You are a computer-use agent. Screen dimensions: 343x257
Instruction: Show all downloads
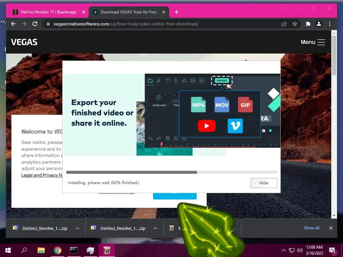pos(312,228)
